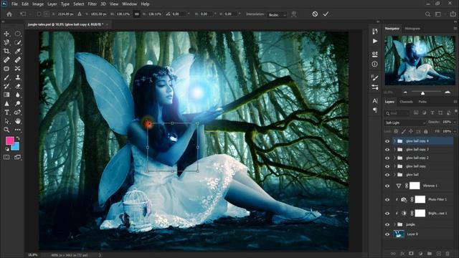The image size is (459, 258).
Task: Hide the glow ball copy 4 layer
Action: tap(387, 141)
